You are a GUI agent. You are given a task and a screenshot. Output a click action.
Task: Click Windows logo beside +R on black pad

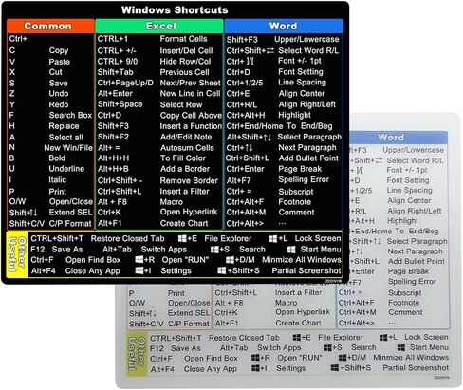tap(139, 260)
